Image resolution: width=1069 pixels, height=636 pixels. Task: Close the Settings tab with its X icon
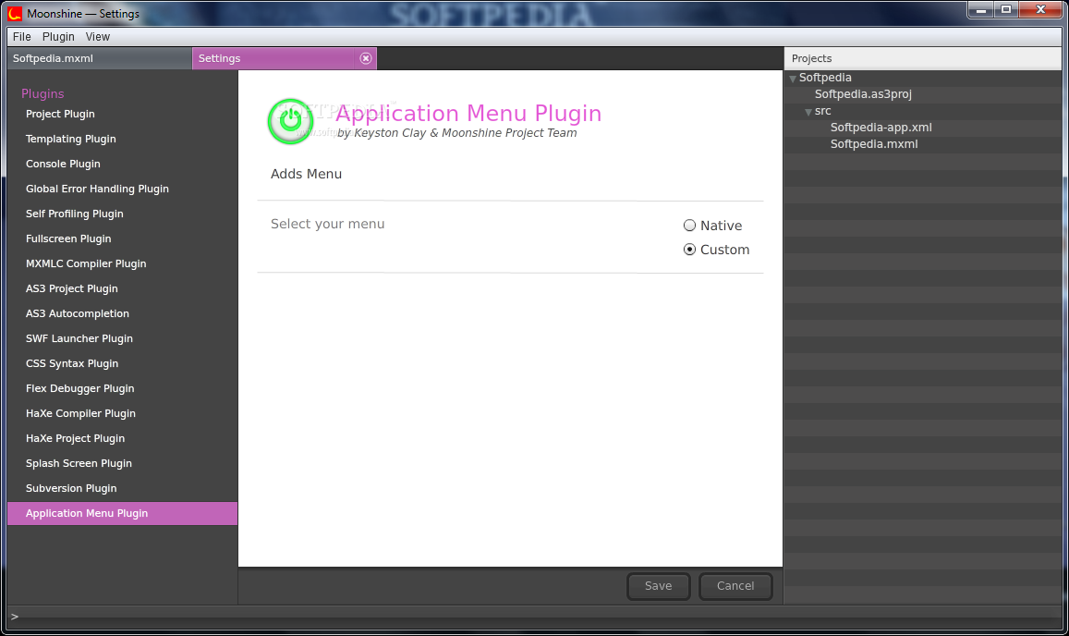tap(366, 58)
